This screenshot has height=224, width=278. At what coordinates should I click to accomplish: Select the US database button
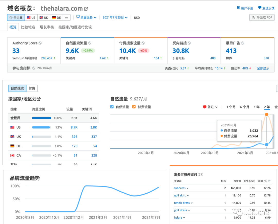point(31,18)
